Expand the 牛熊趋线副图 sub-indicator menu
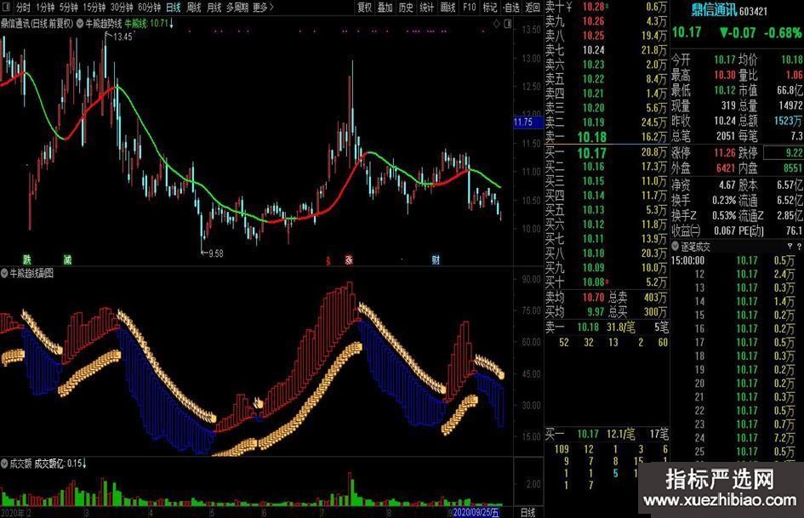 4,273
